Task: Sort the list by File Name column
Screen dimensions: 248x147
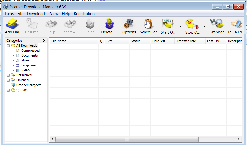Action: point(74,41)
